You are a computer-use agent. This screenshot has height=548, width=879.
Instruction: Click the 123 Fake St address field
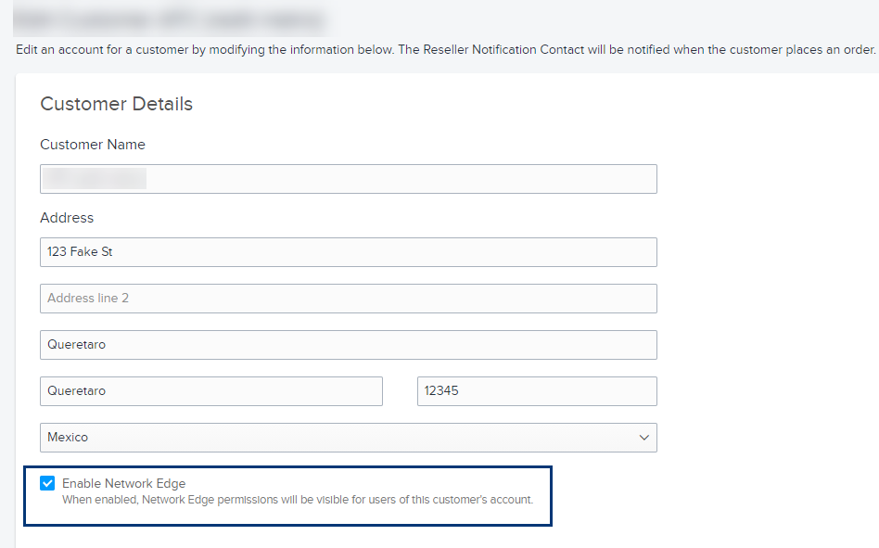click(348, 252)
